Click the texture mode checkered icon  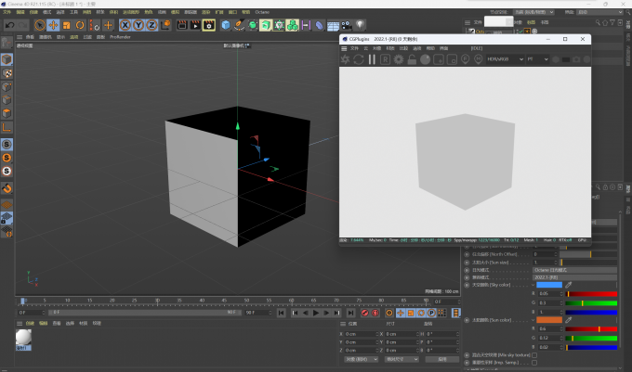[x=7, y=73]
